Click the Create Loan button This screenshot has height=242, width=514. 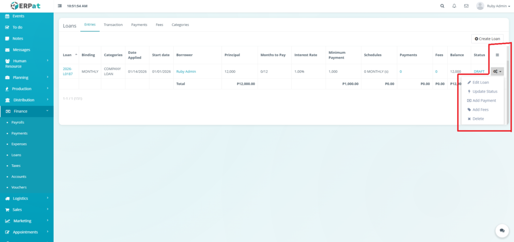487,39
